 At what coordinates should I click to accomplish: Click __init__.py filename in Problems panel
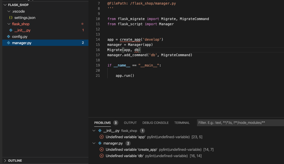coord(111,130)
